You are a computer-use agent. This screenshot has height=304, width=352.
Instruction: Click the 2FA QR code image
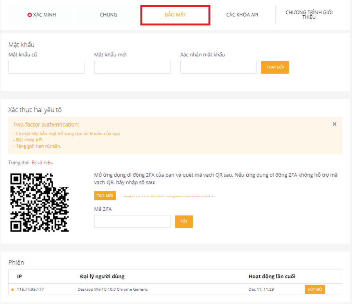coord(40,203)
